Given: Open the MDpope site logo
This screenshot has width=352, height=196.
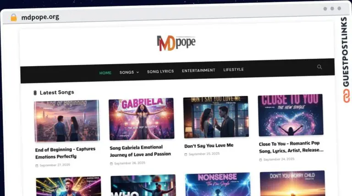Looking at the screenshot, I should pos(176,43).
